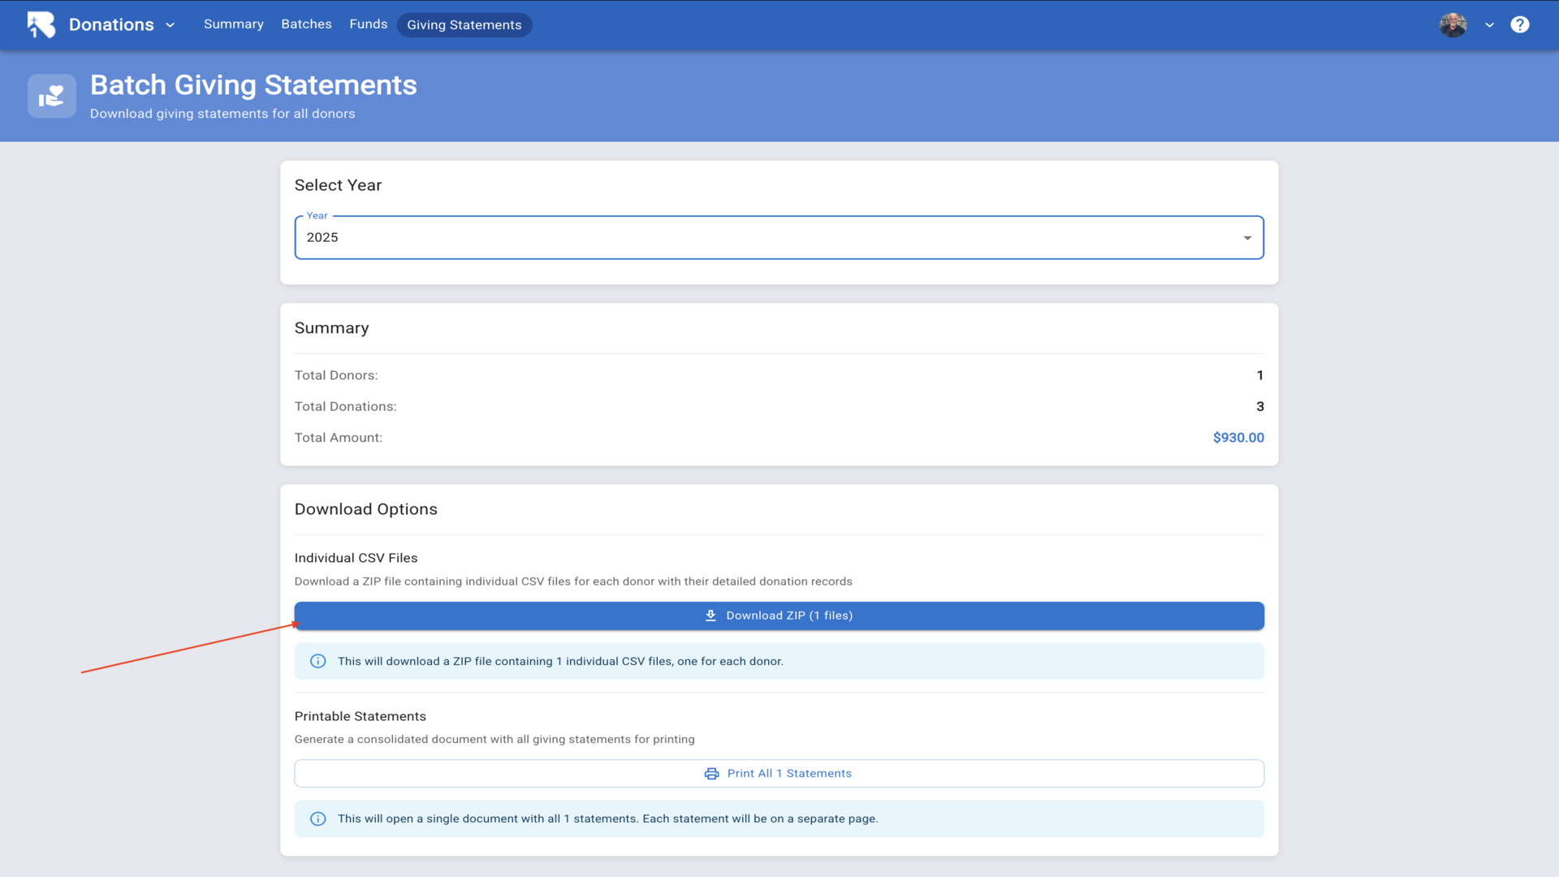Expand the user account menu chevron
Viewport: 1559px width, 877px height.
point(1489,25)
